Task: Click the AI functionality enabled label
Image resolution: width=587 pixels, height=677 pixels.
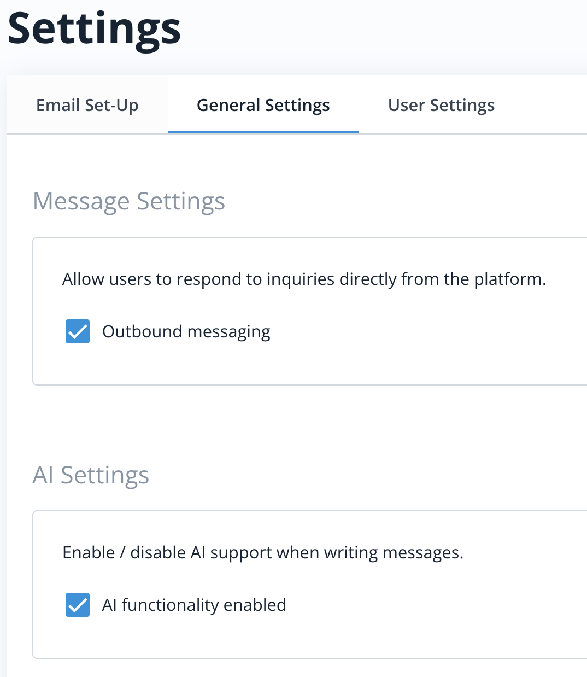Action: 194,605
